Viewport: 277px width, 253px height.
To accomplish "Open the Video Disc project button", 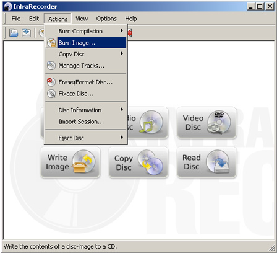I will [x=207, y=123].
